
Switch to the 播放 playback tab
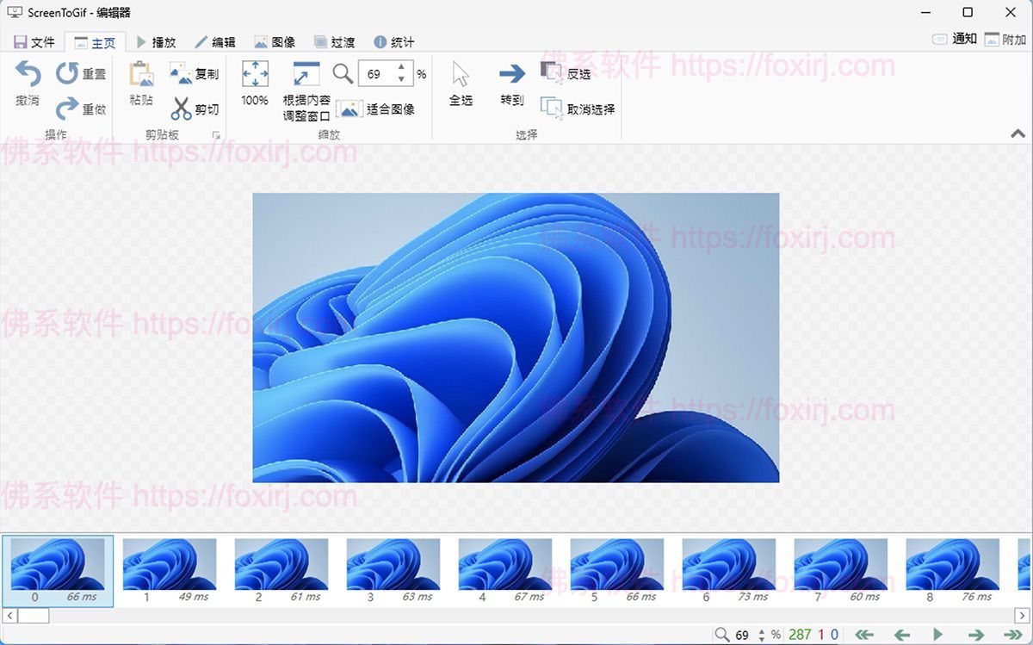click(x=159, y=40)
